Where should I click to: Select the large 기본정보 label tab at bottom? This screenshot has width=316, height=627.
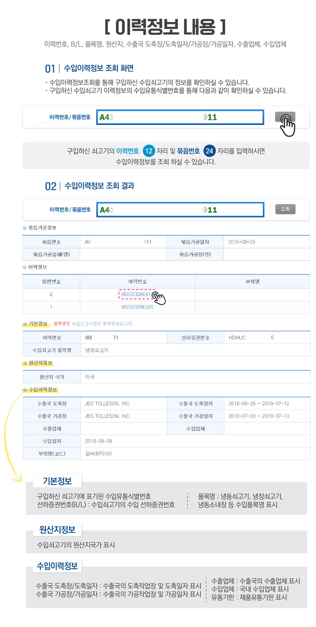pyautogui.click(x=57, y=481)
